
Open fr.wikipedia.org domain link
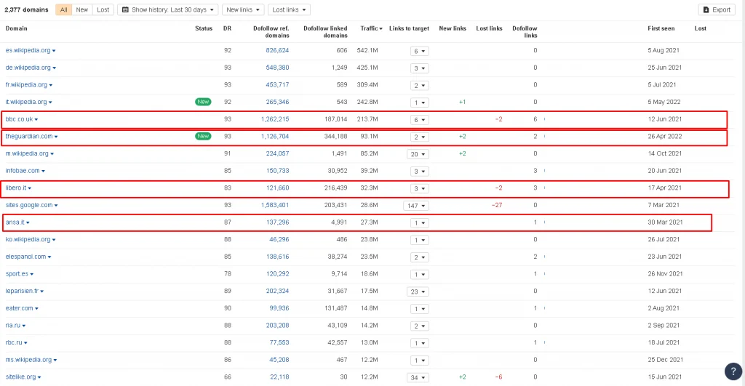[26, 85]
